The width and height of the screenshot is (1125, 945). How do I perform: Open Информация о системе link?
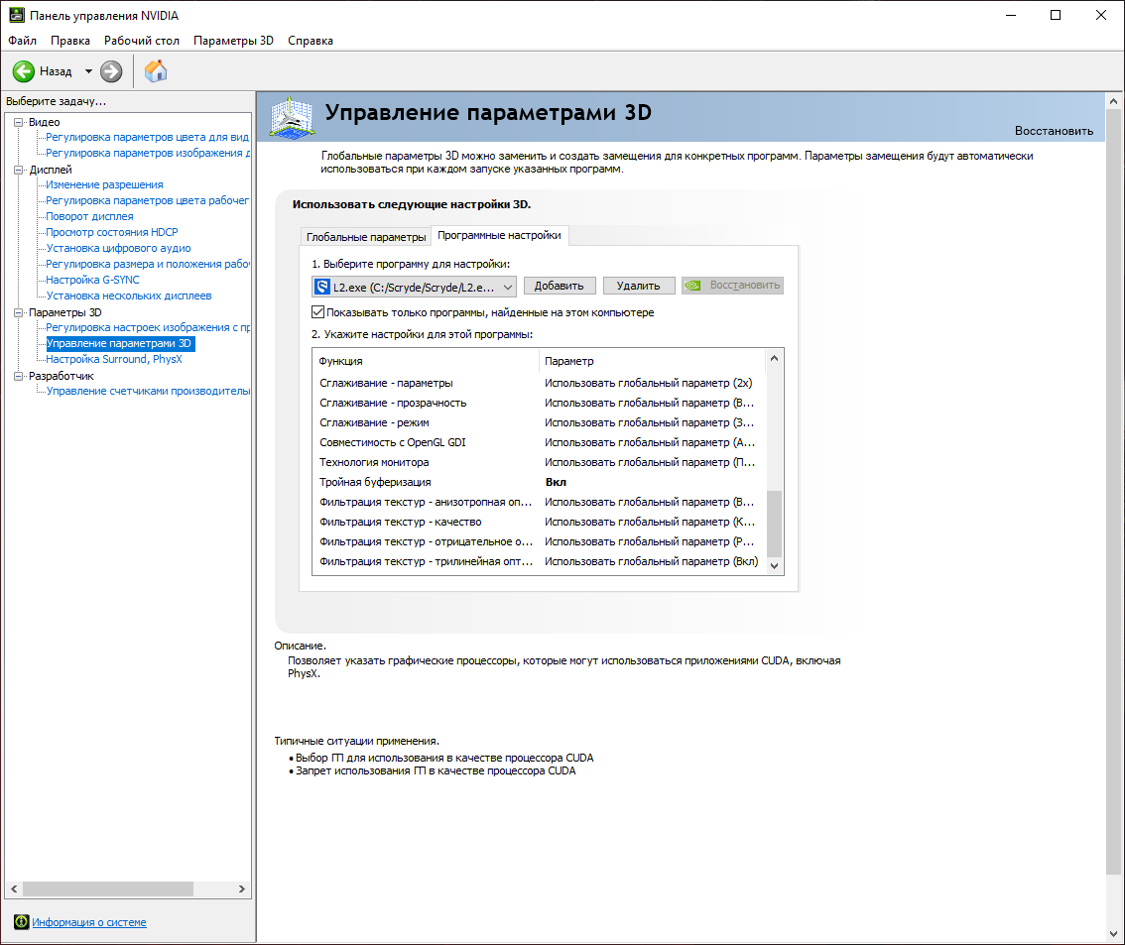click(x=89, y=922)
